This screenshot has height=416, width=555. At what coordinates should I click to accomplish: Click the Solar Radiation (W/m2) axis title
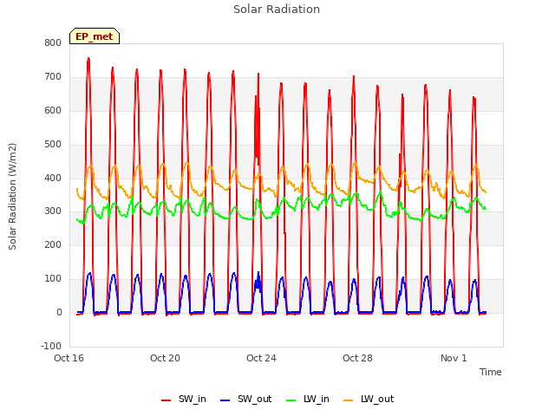(x=12, y=197)
